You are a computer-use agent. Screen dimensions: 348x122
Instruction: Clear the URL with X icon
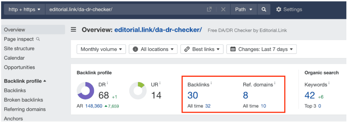coord(223,9)
